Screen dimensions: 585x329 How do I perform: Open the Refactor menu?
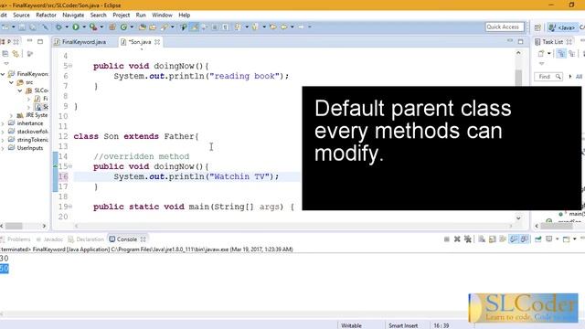click(46, 15)
